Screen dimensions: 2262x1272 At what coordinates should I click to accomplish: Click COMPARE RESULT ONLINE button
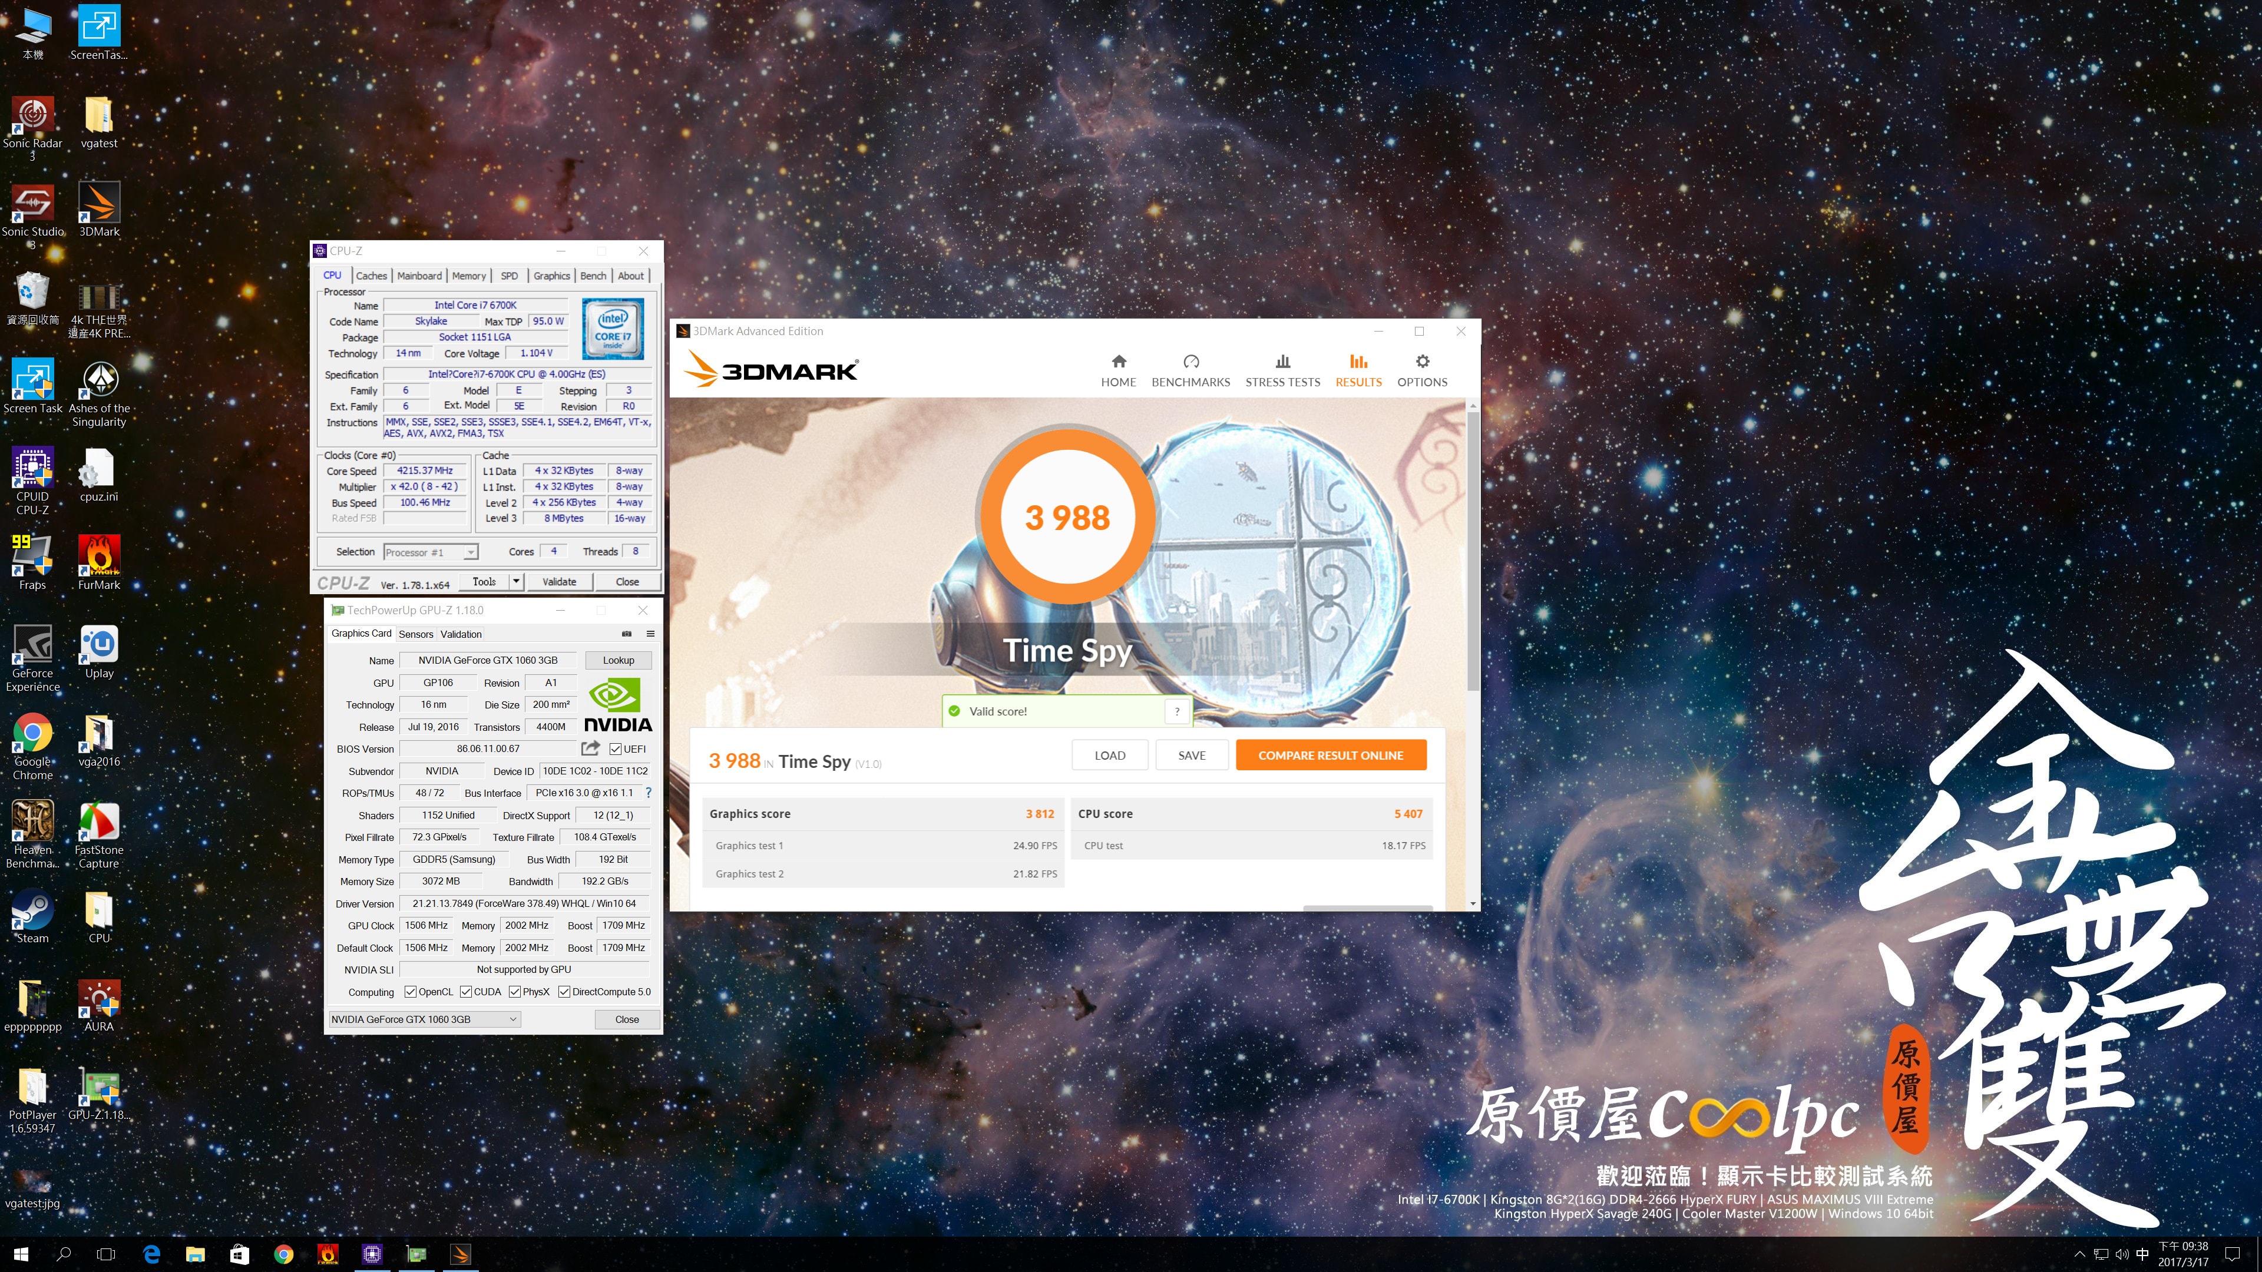[x=1330, y=755]
